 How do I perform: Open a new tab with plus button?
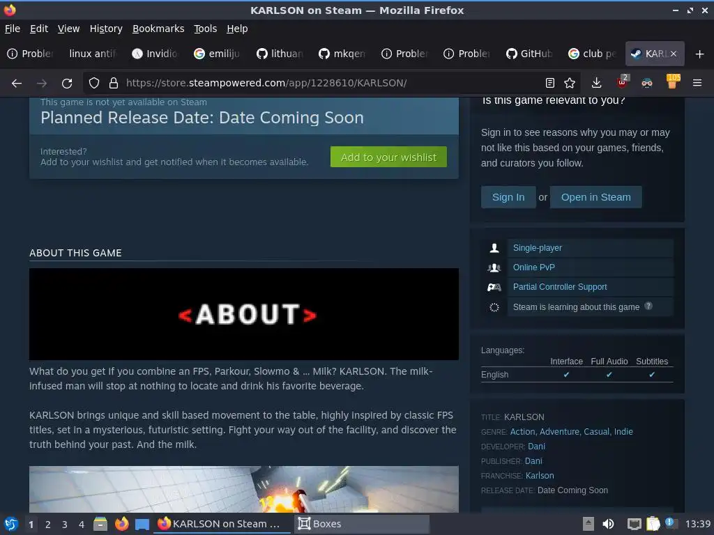[700, 54]
